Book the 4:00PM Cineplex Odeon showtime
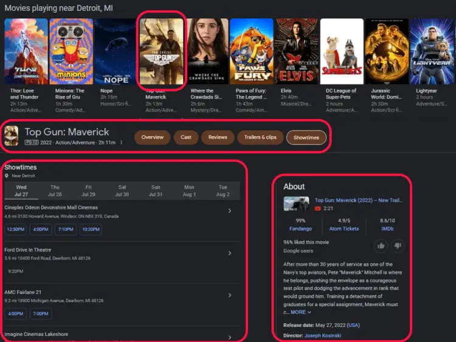 [x=40, y=229]
